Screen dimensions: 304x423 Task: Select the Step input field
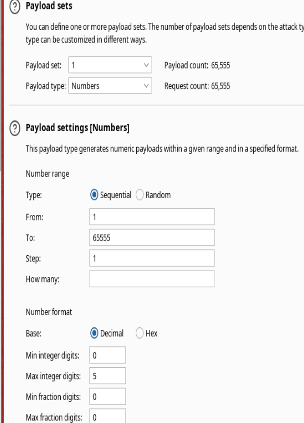152,258
